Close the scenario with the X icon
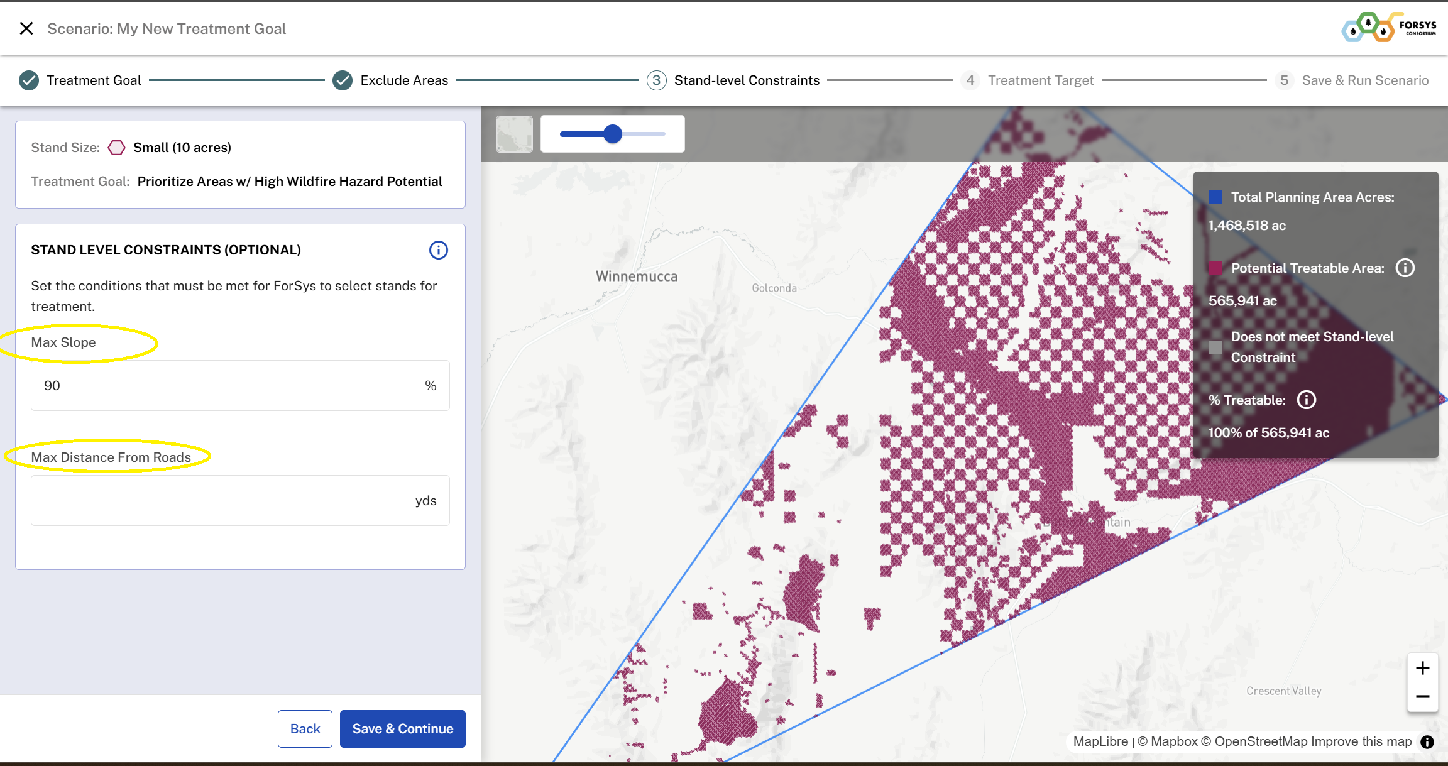Image resolution: width=1448 pixels, height=766 pixels. (26, 28)
